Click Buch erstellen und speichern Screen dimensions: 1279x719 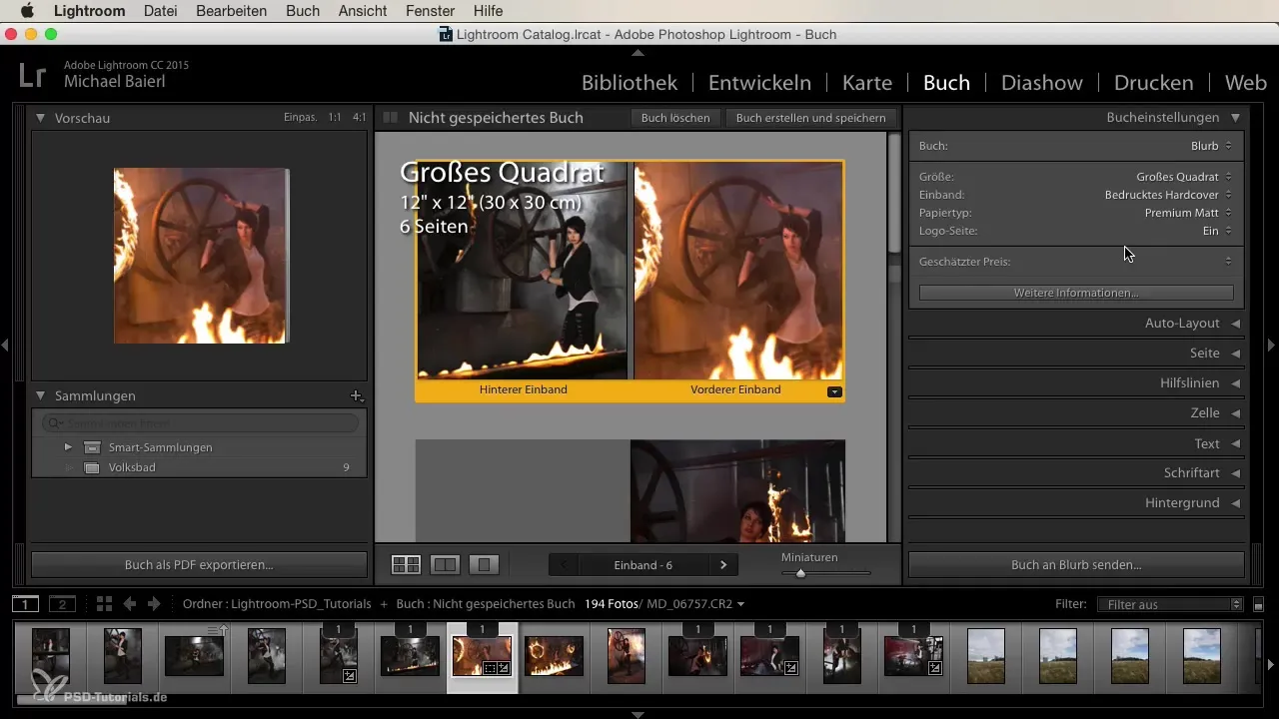pos(810,118)
